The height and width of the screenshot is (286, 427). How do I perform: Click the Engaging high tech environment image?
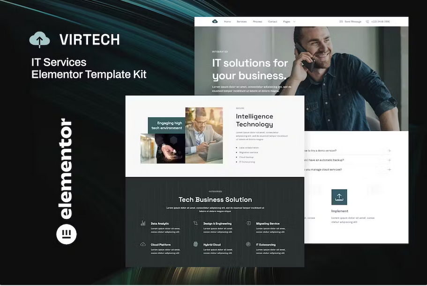[x=181, y=136]
